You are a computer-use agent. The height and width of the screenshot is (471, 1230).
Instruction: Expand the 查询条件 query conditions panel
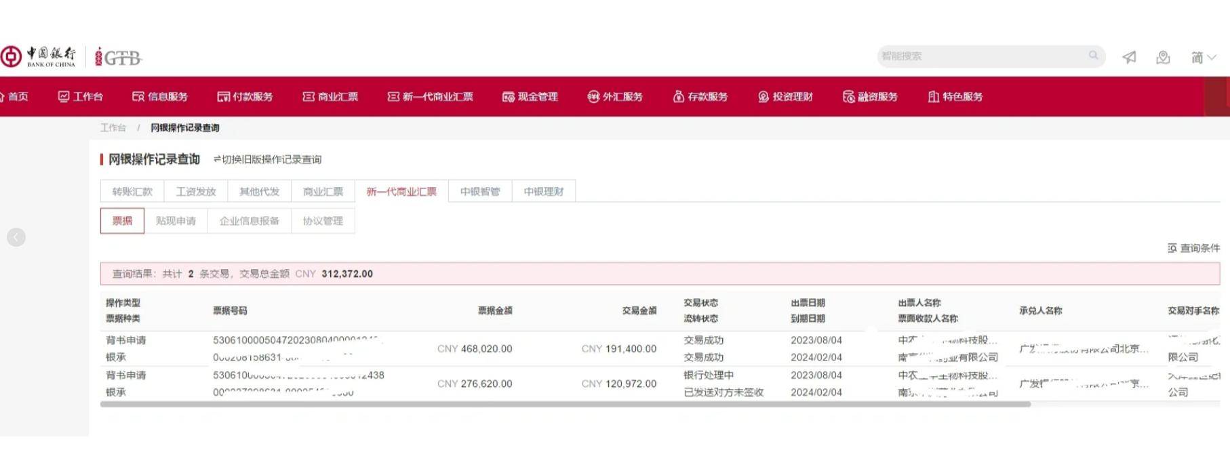coord(1193,248)
